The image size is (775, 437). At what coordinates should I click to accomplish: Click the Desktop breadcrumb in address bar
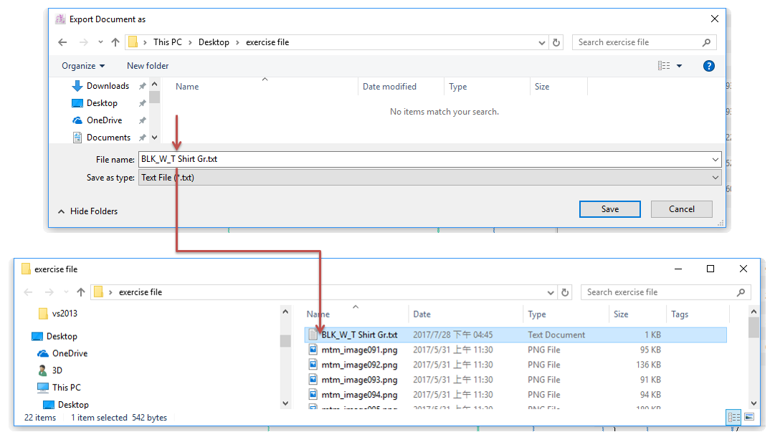point(214,42)
